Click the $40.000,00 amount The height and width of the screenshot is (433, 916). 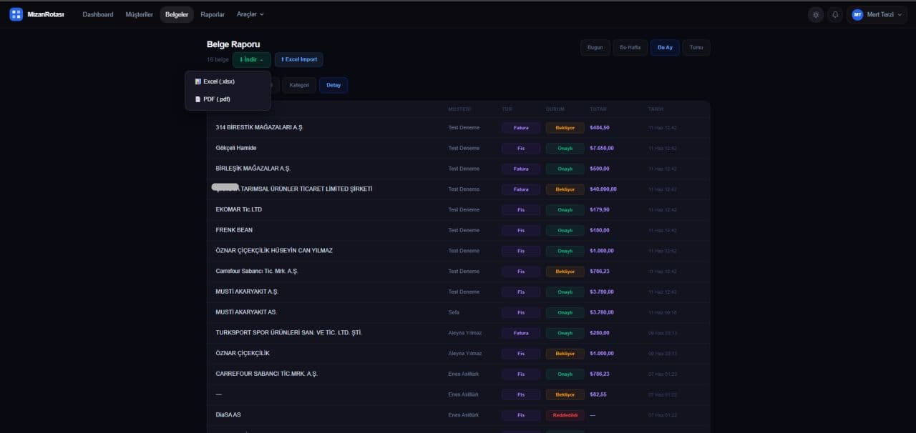[x=603, y=189]
